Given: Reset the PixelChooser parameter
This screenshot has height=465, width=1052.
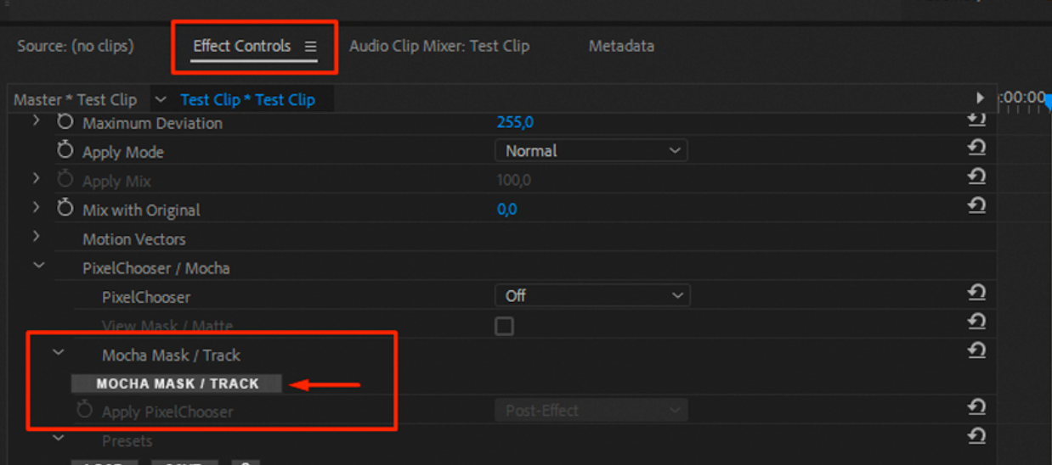Looking at the screenshot, I should [976, 293].
